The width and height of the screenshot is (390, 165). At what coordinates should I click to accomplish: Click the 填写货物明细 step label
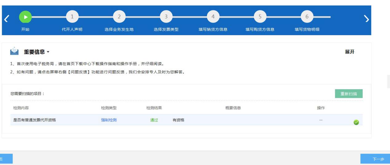click(x=307, y=30)
